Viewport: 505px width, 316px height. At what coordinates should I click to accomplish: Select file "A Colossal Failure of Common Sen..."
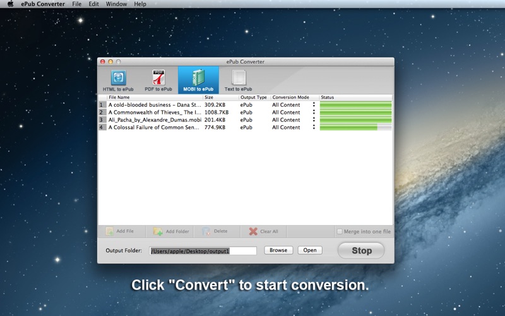(x=153, y=127)
